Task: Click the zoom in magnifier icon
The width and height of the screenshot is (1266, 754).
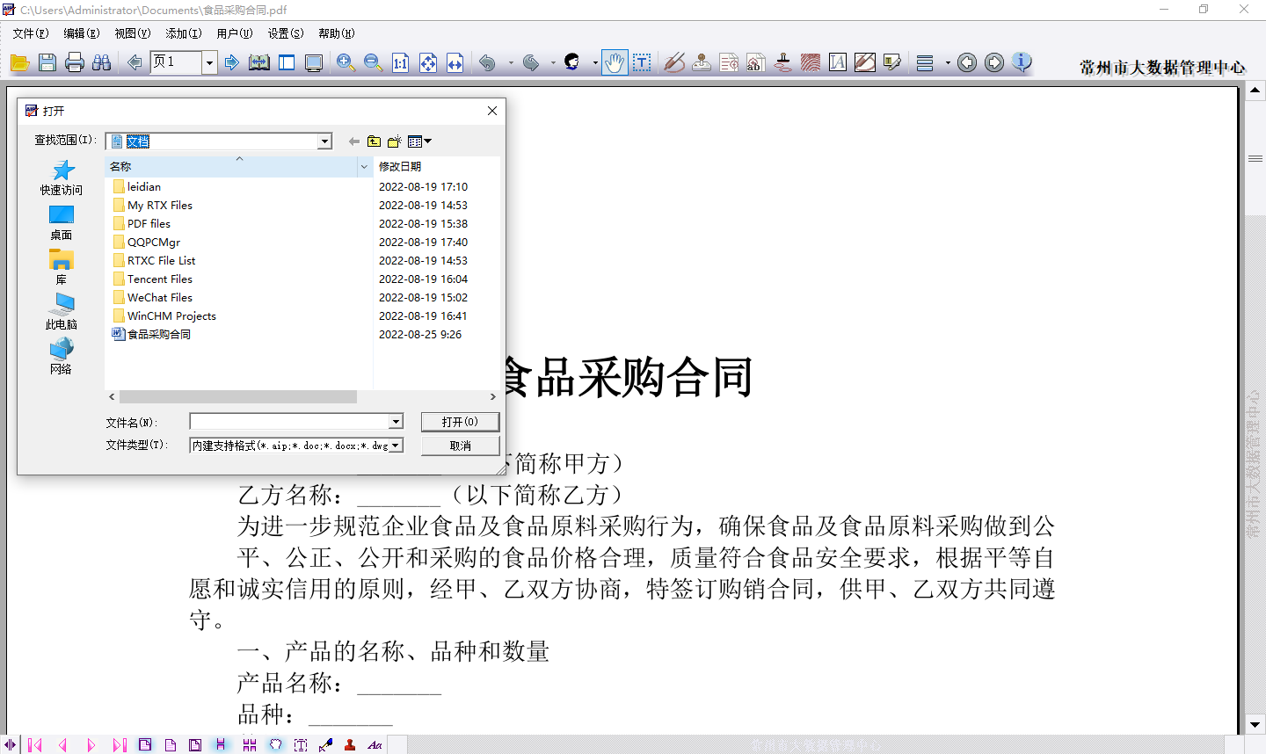Action: (x=346, y=62)
